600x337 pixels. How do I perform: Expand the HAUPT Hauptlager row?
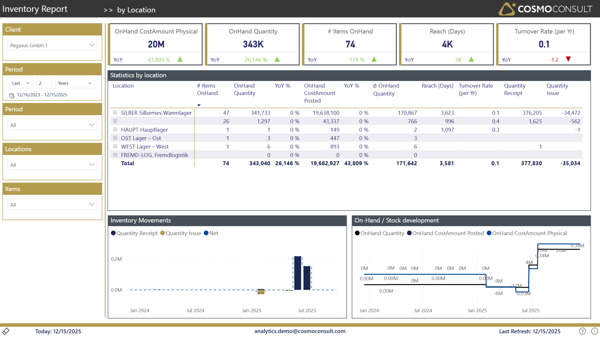(x=115, y=130)
